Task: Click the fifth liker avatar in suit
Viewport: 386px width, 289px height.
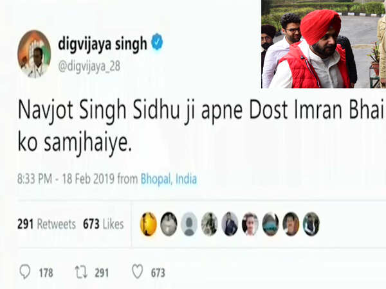Action: [x=230, y=224]
